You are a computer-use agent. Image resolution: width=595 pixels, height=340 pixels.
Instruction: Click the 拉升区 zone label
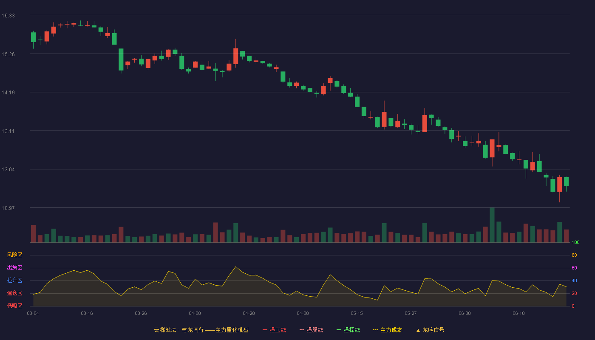tap(14, 280)
